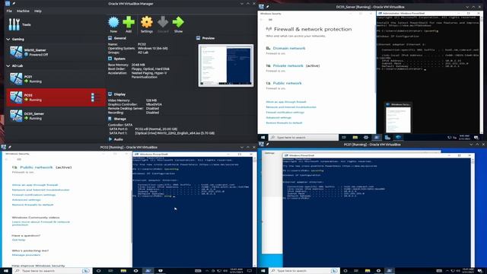Screen dimensions: 487x274
Task: Select the DC01_Server virtual machine entry
Action: tap(56, 116)
